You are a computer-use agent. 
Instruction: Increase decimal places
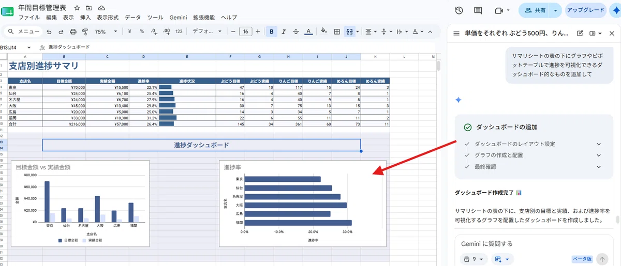click(x=167, y=32)
